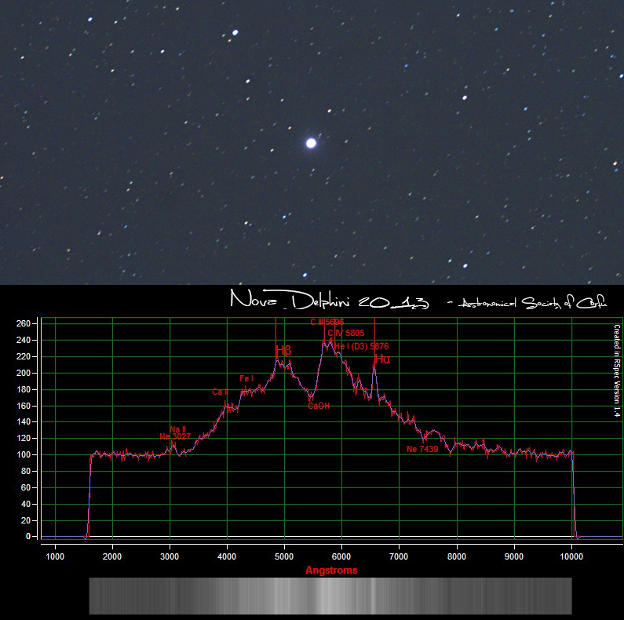Click the 10000 tick on the wavelength axis
The height and width of the screenshot is (620, 624).
pyautogui.click(x=571, y=556)
